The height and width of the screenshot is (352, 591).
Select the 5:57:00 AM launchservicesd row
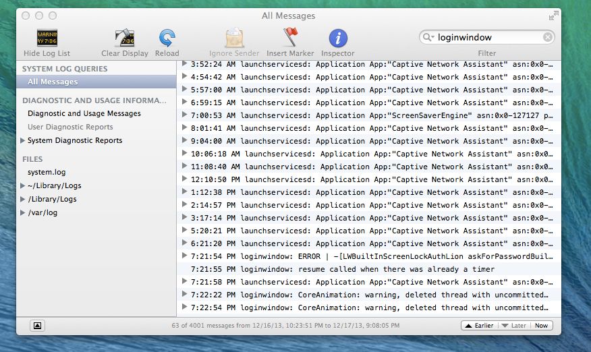click(x=368, y=90)
